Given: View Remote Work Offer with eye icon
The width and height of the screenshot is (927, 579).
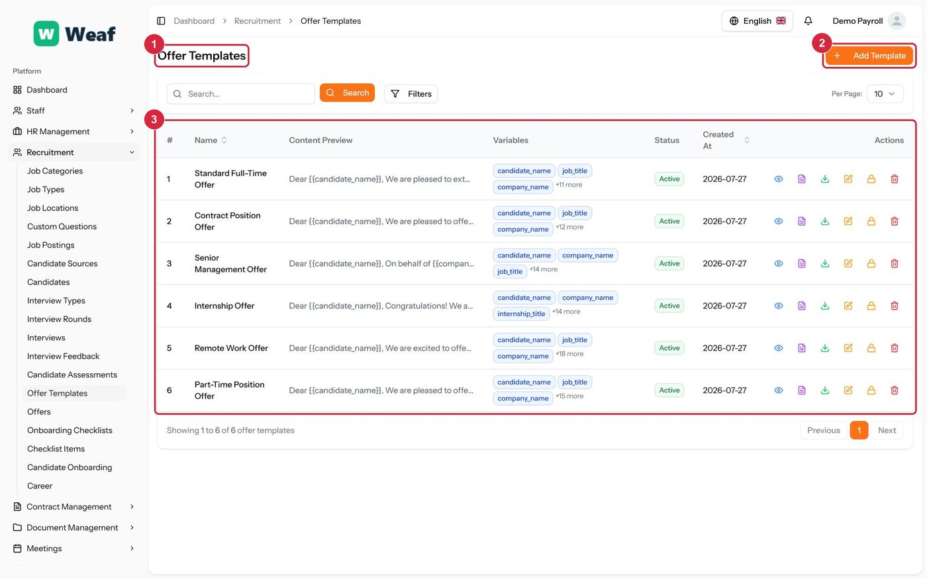Looking at the screenshot, I should pos(779,349).
